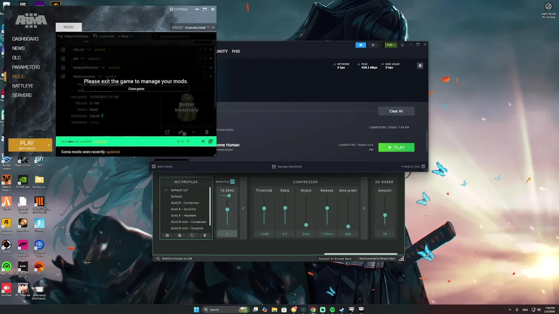Collapse the equalizer panel with left chevron
The height and width of the screenshot is (314, 559).
(x=243, y=208)
